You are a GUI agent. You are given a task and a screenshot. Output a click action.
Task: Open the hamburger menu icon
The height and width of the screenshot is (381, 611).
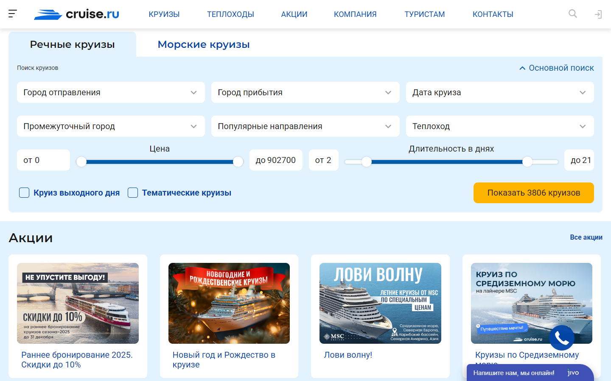(13, 14)
